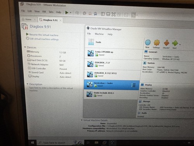The width and height of the screenshot is (194, 146).
Task: Open Task View on the taskbar
Action: [x=88, y=143]
